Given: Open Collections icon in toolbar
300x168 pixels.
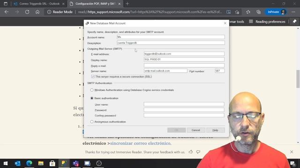Looking at the screenshot, I should click(x=258, y=12).
